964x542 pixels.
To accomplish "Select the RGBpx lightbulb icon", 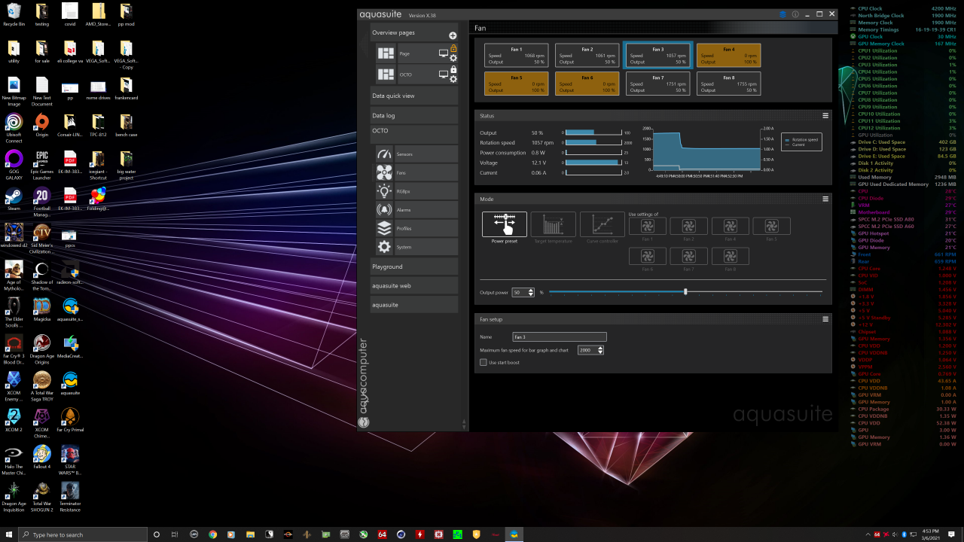I will pyautogui.click(x=384, y=191).
